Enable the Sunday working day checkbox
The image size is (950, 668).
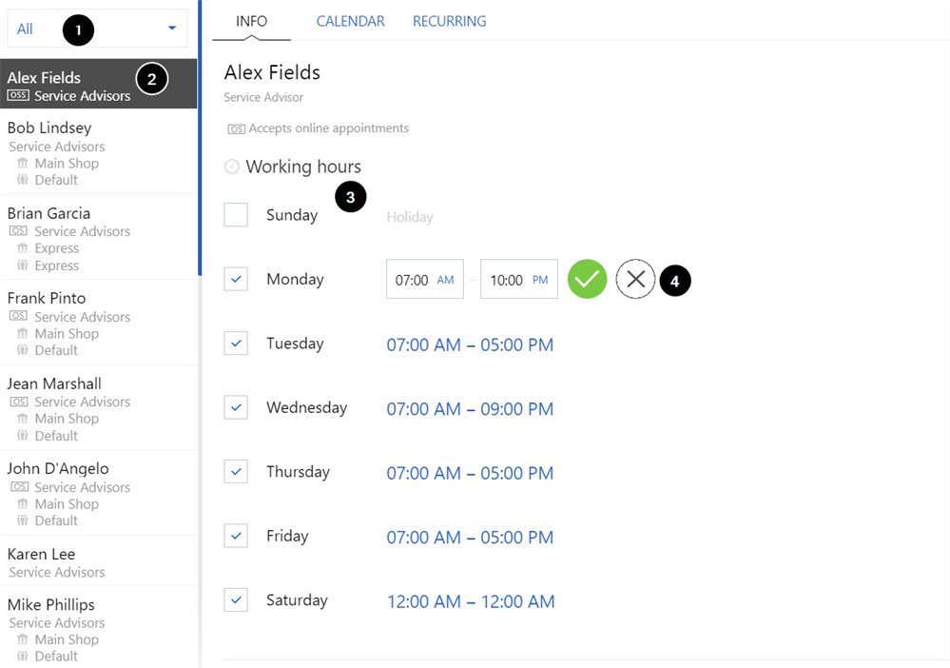pyautogui.click(x=236, y=215)
